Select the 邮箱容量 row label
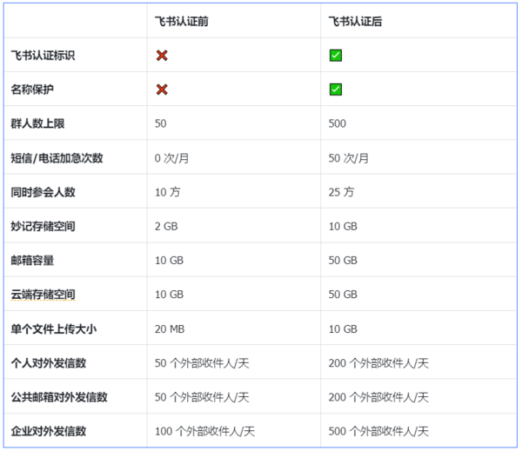The width and height of the screenshot is (522, 451). point(32,260)
